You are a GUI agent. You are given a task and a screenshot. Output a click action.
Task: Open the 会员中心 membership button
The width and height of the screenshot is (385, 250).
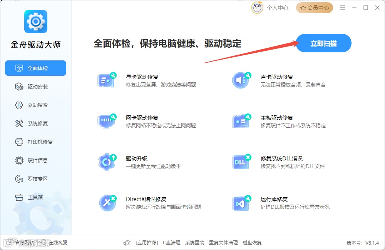315,8
